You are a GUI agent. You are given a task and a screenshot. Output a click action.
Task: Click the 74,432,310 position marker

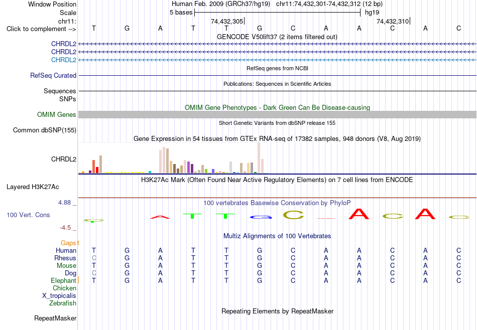pyautogui.click(x=393, y=21)
